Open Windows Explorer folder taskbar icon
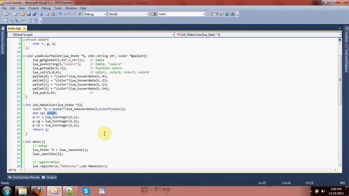349x196 pixels. pyautogui.click(x=22, y=191)
